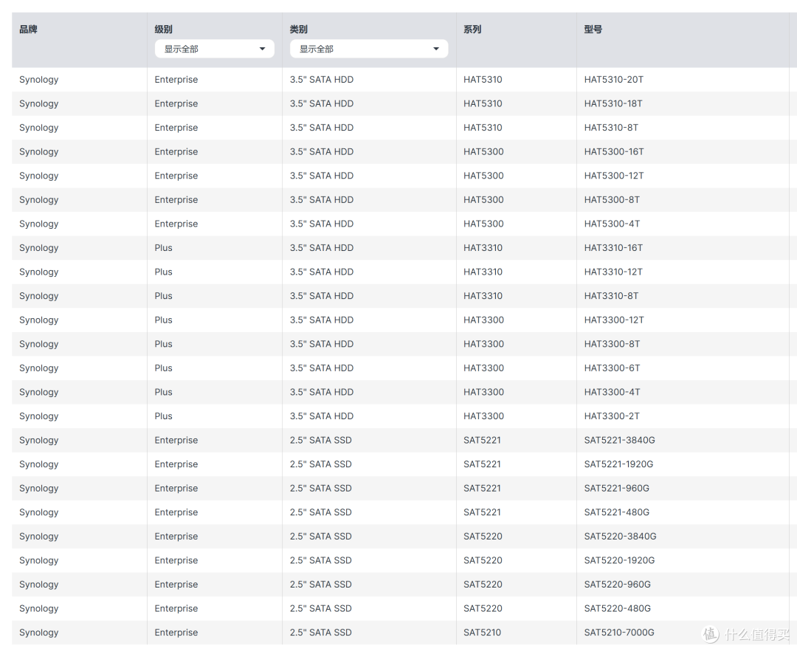
Task: Click Synology brand in HAT5310-20T row
Action: pyautogui.click(x=38, y=80)
